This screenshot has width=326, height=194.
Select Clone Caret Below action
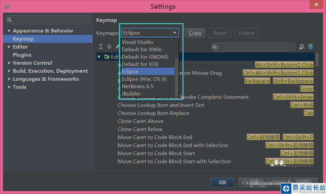[140, 129]
